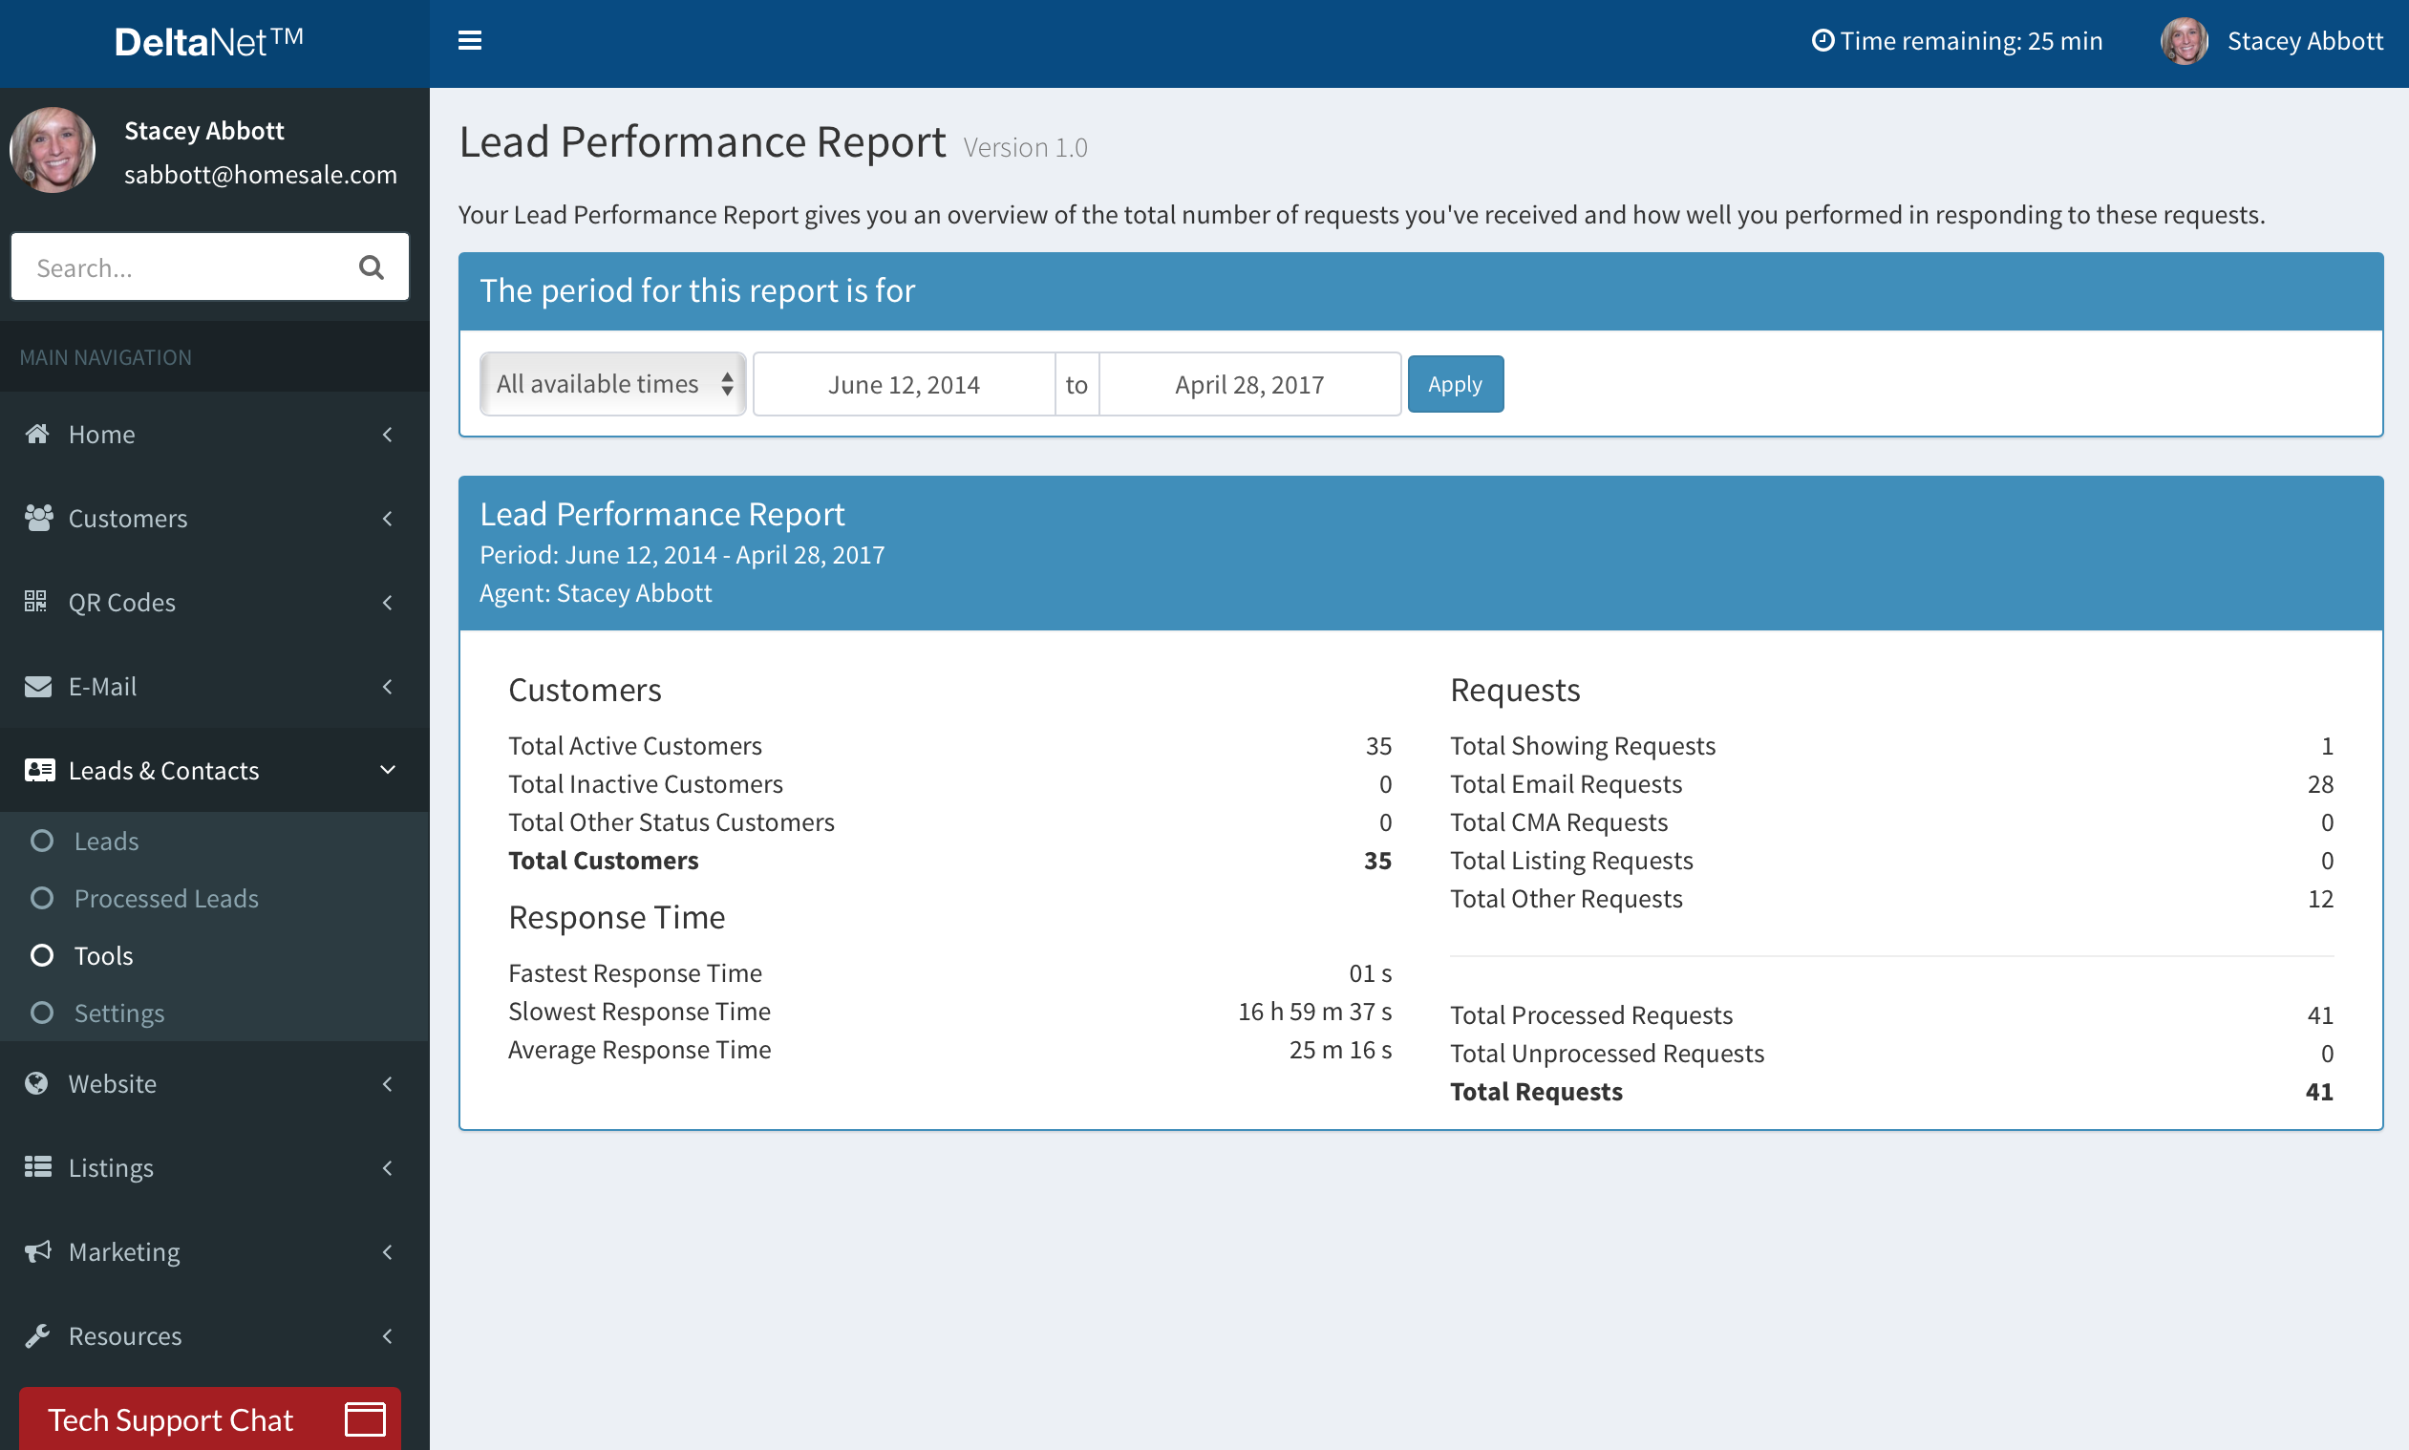Screen dimensions: 2409x1450
Task: Click the June 12, 2014 date field
Action: [x=904, y=383]
